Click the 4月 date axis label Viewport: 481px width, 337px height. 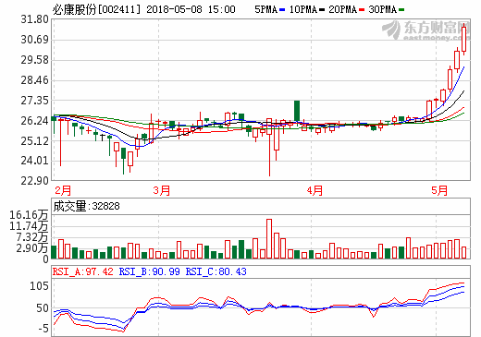(x=314, y=190)
